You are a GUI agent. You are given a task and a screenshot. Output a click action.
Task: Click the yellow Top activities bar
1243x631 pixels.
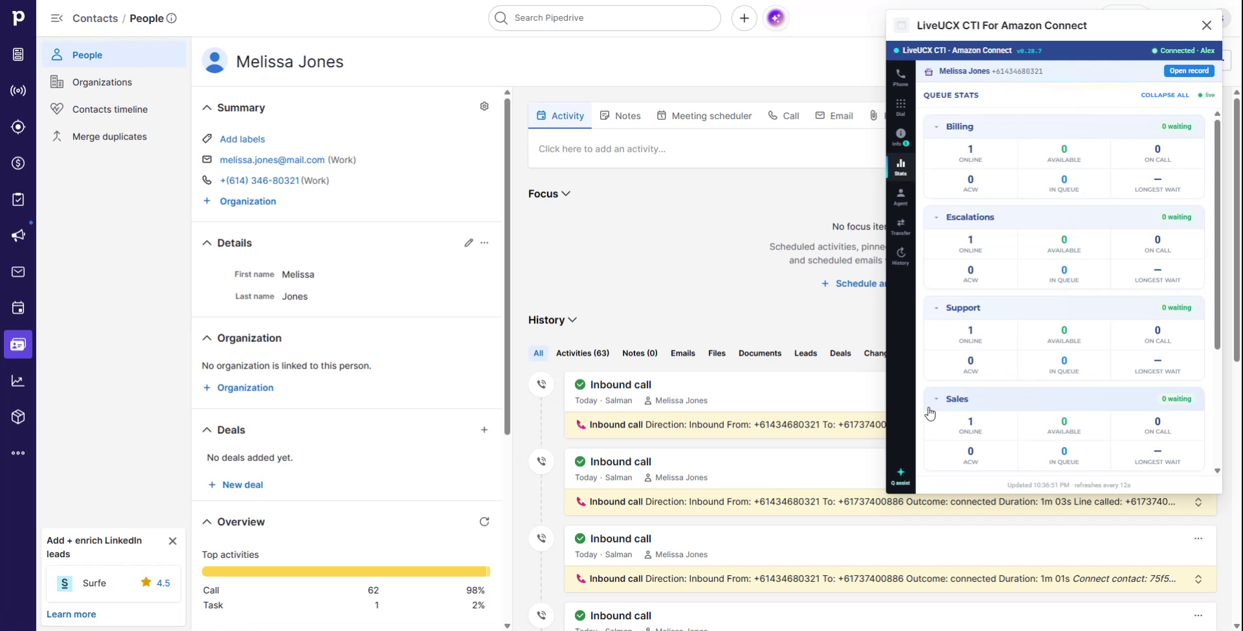[x=346, y=571]
